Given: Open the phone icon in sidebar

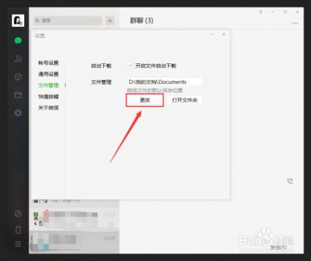Looking at the screenshot, I should [x=18, y=230].
